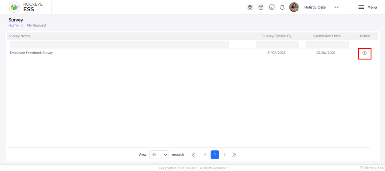The height and width of the screenshot is (171, 385).
Task: Go to previous page chevron
Action: (x=205, y=154)
